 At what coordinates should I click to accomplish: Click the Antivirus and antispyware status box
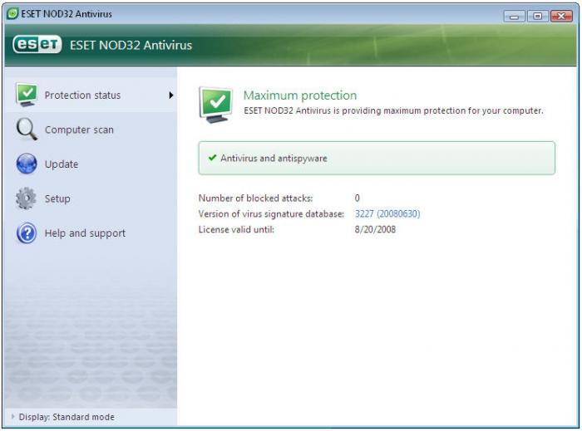377,158
